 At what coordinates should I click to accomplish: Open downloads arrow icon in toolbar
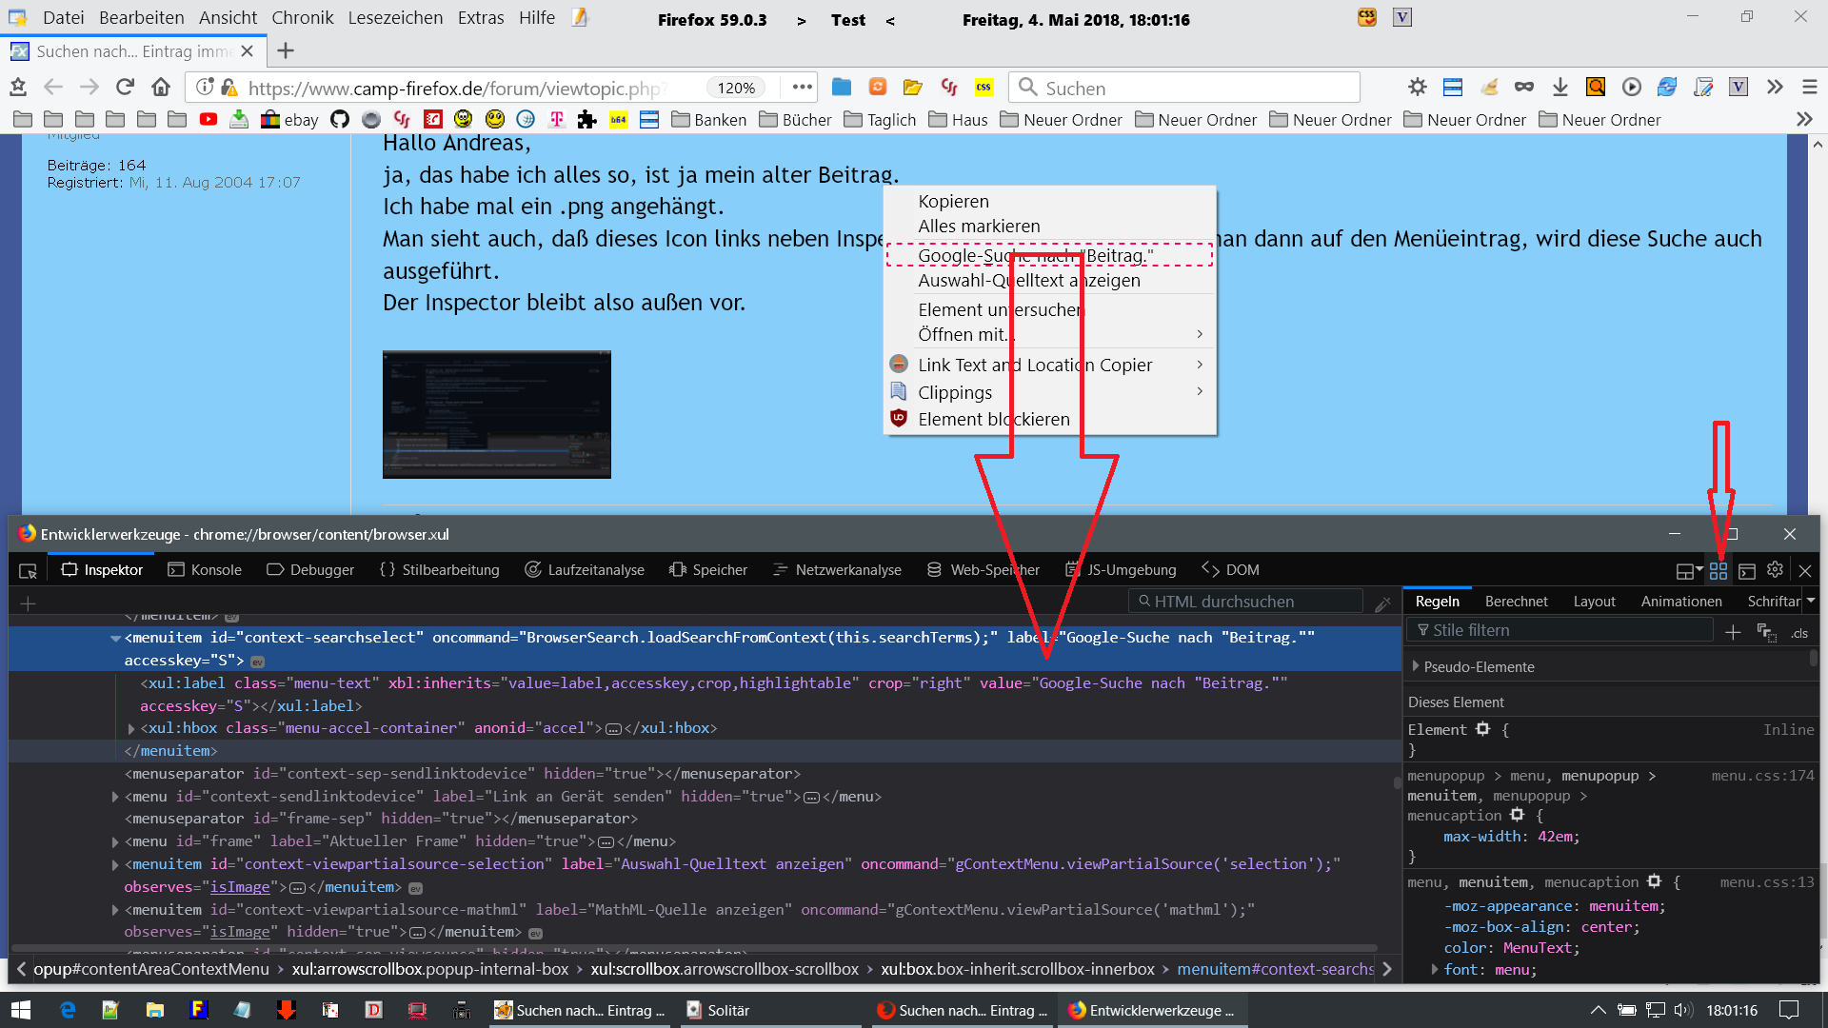click(1560, 88)
